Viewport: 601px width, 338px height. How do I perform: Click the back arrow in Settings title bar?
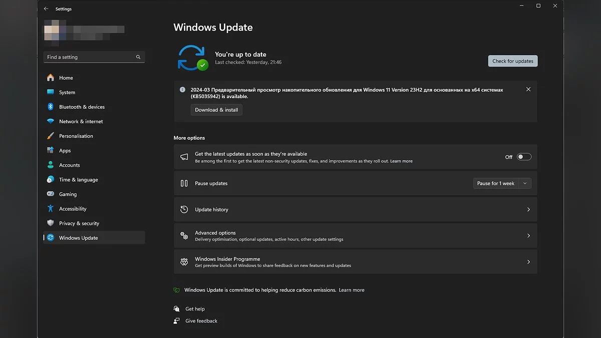(46, 9)
